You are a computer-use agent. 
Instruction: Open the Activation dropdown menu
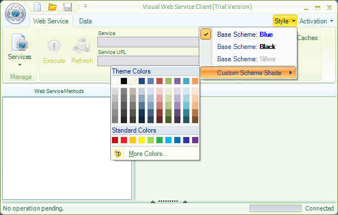(x=316, y=21)
